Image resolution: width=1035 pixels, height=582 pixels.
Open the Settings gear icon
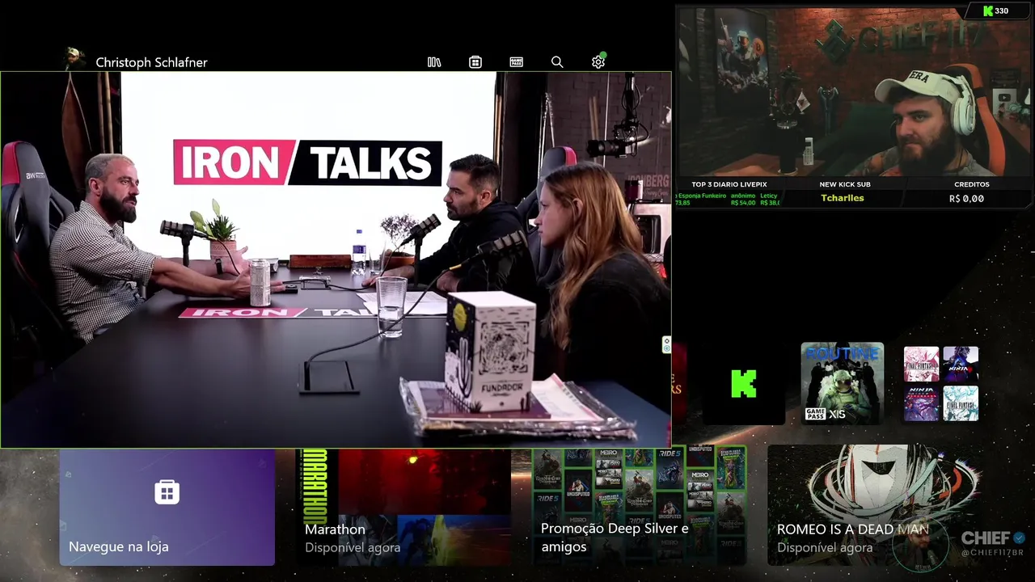tap(598, 62)
